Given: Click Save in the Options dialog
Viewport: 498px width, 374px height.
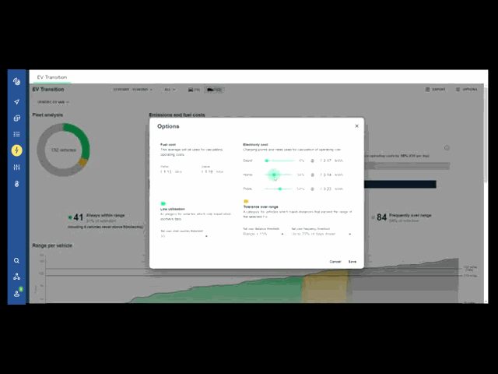Looking at the screenshot, I should 352,262.
